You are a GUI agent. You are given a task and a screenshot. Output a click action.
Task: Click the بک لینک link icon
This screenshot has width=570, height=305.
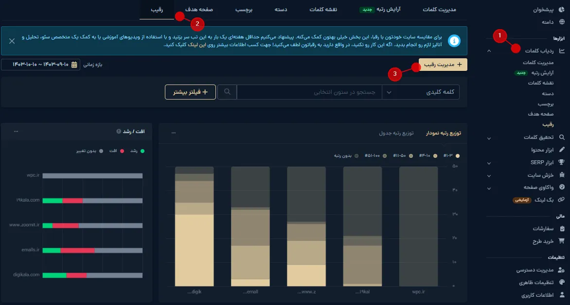562,200
